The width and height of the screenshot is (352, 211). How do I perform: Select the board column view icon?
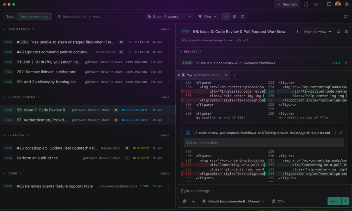click(234, 17)
